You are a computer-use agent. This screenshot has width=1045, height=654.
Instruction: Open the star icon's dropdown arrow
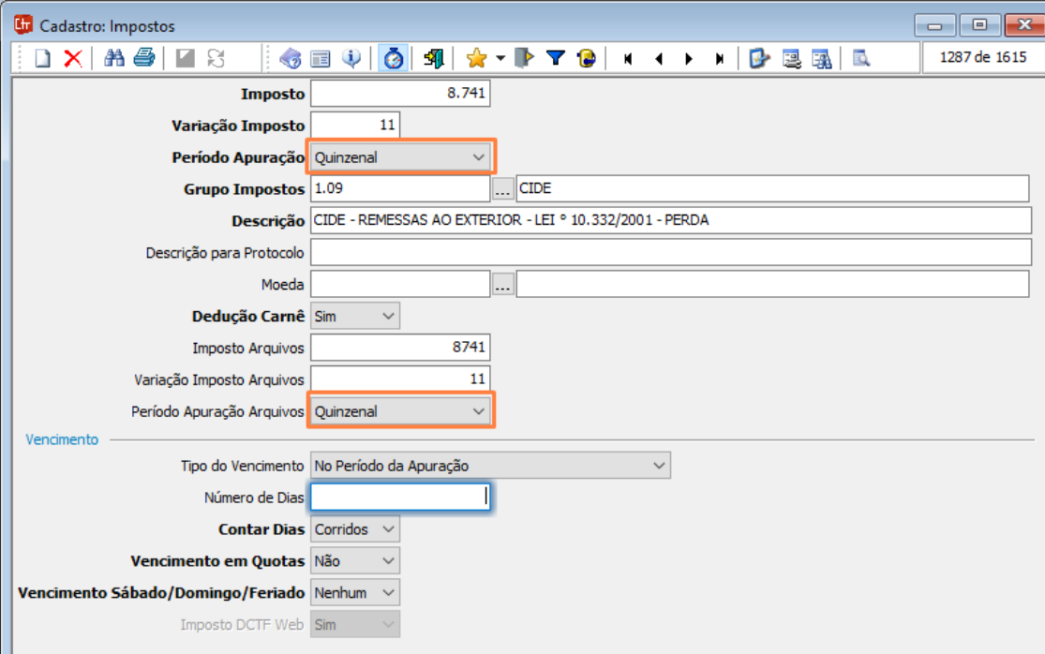[x=500, y=59]
